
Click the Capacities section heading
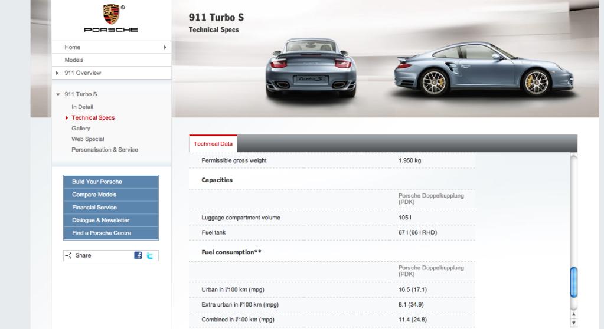pyautogui.click(x=217, y=180)
